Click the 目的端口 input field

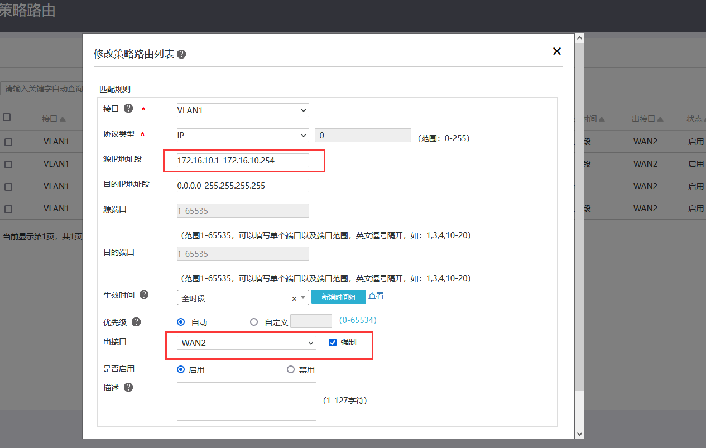coord(243,253)
